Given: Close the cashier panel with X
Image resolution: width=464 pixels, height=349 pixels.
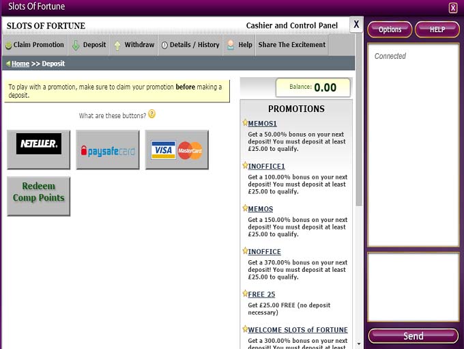Looking at the screenshot, I should (x=356, y=24).
